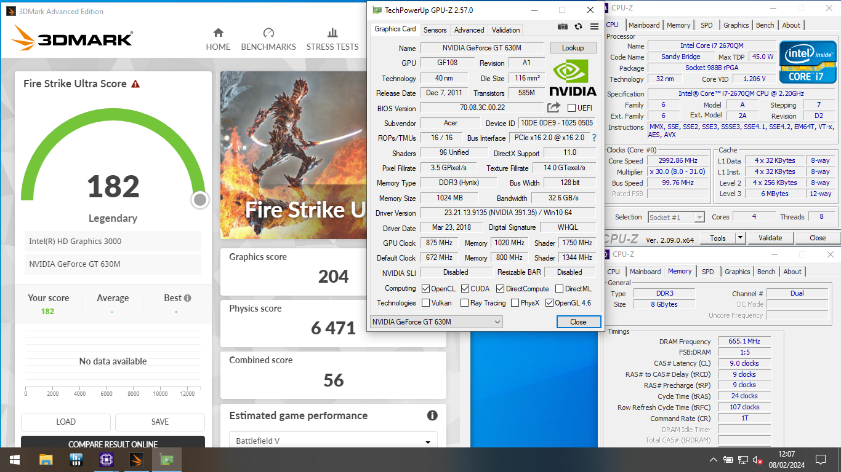Open Windows Start menu
The width and height of the screenshot is (841, 472).
pos(14,460)
